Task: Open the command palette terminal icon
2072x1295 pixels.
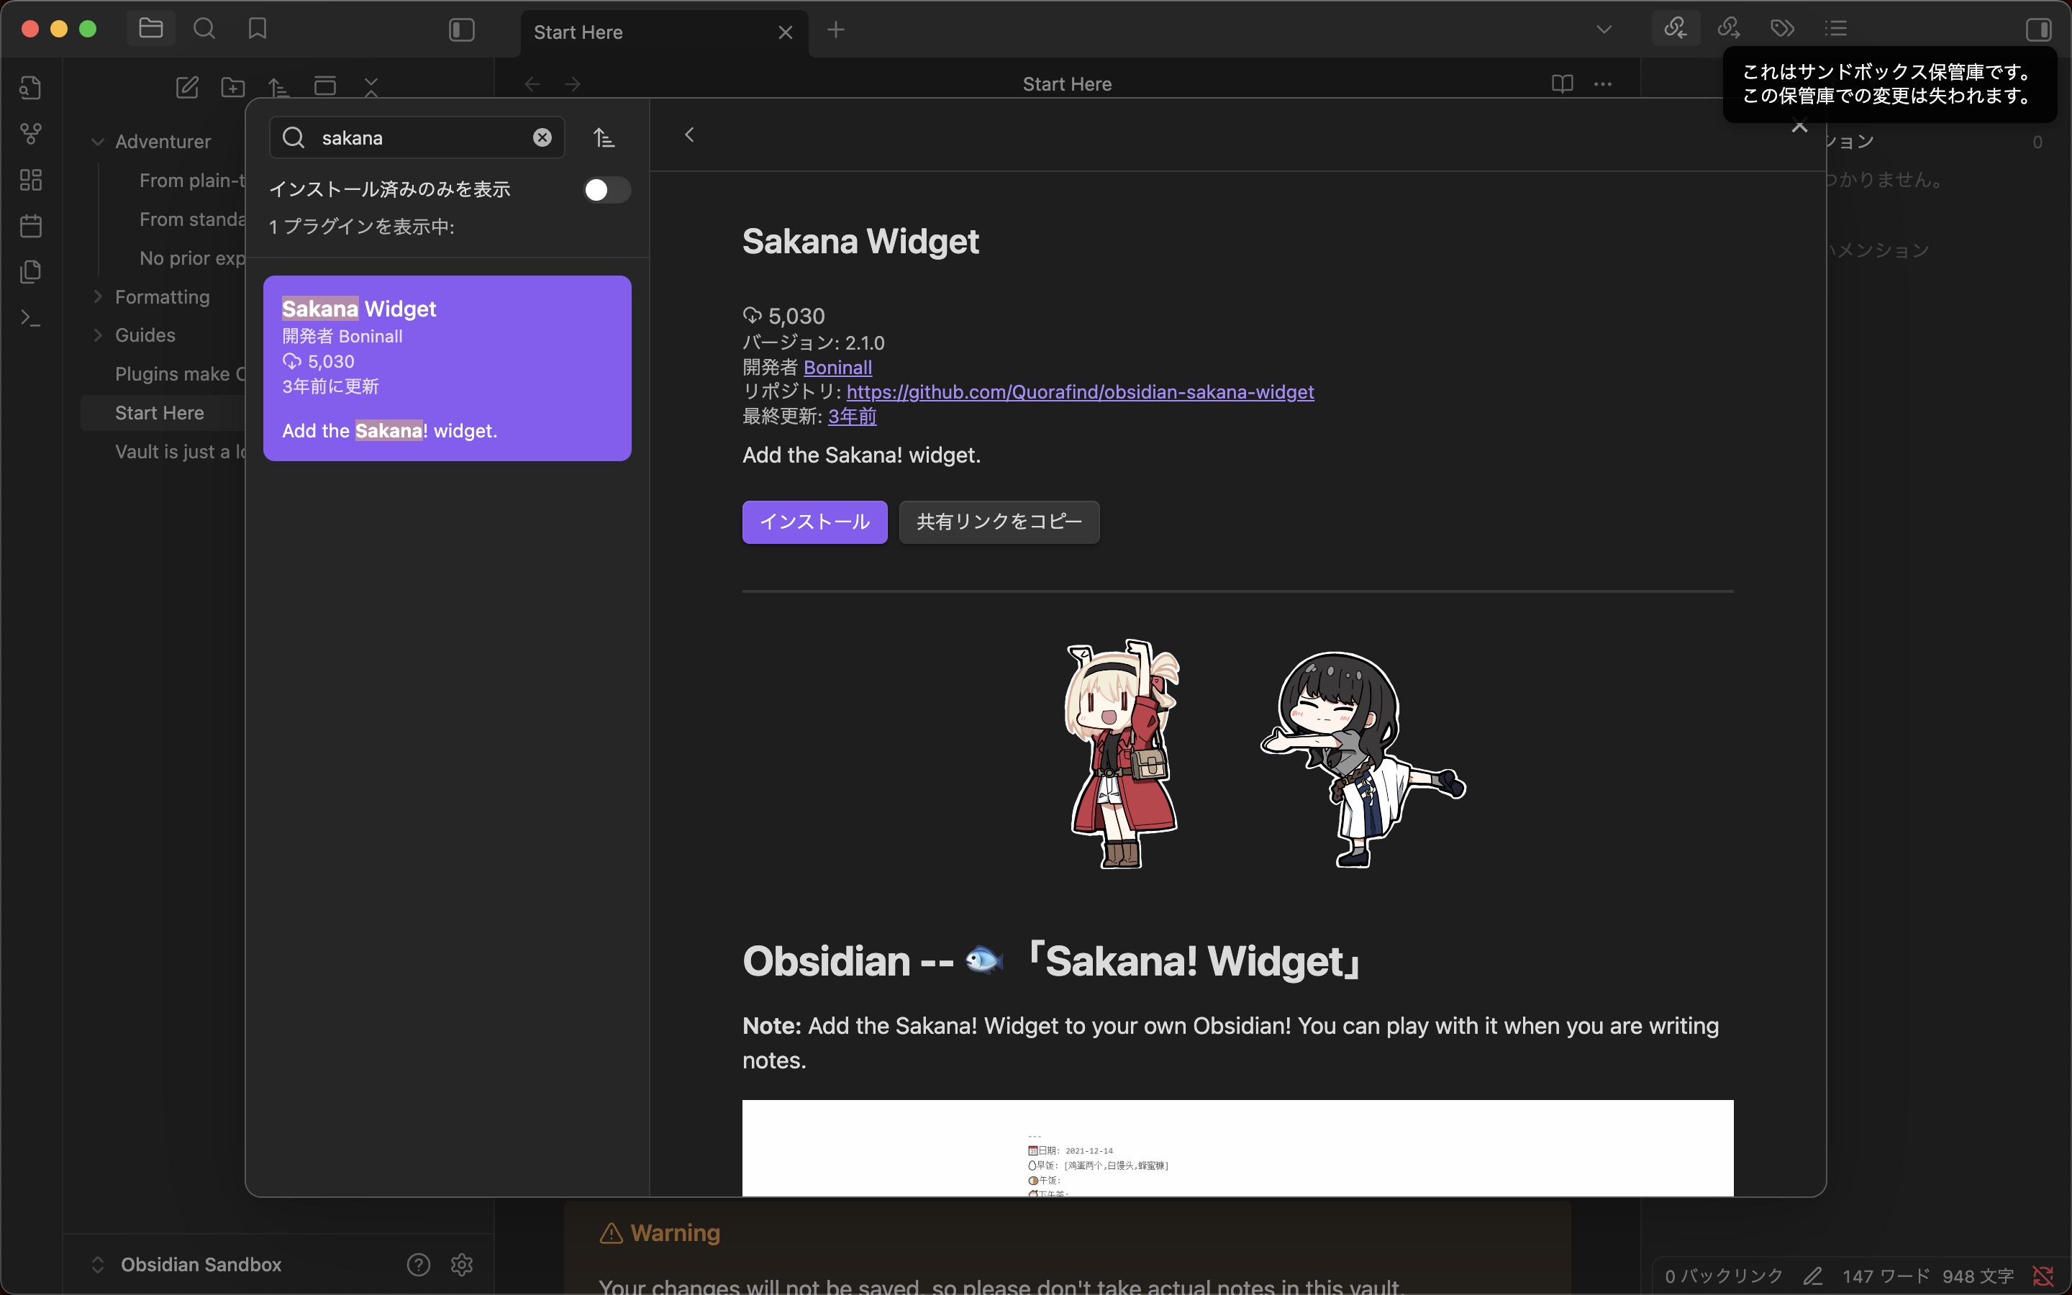Action: click(31, 319)
